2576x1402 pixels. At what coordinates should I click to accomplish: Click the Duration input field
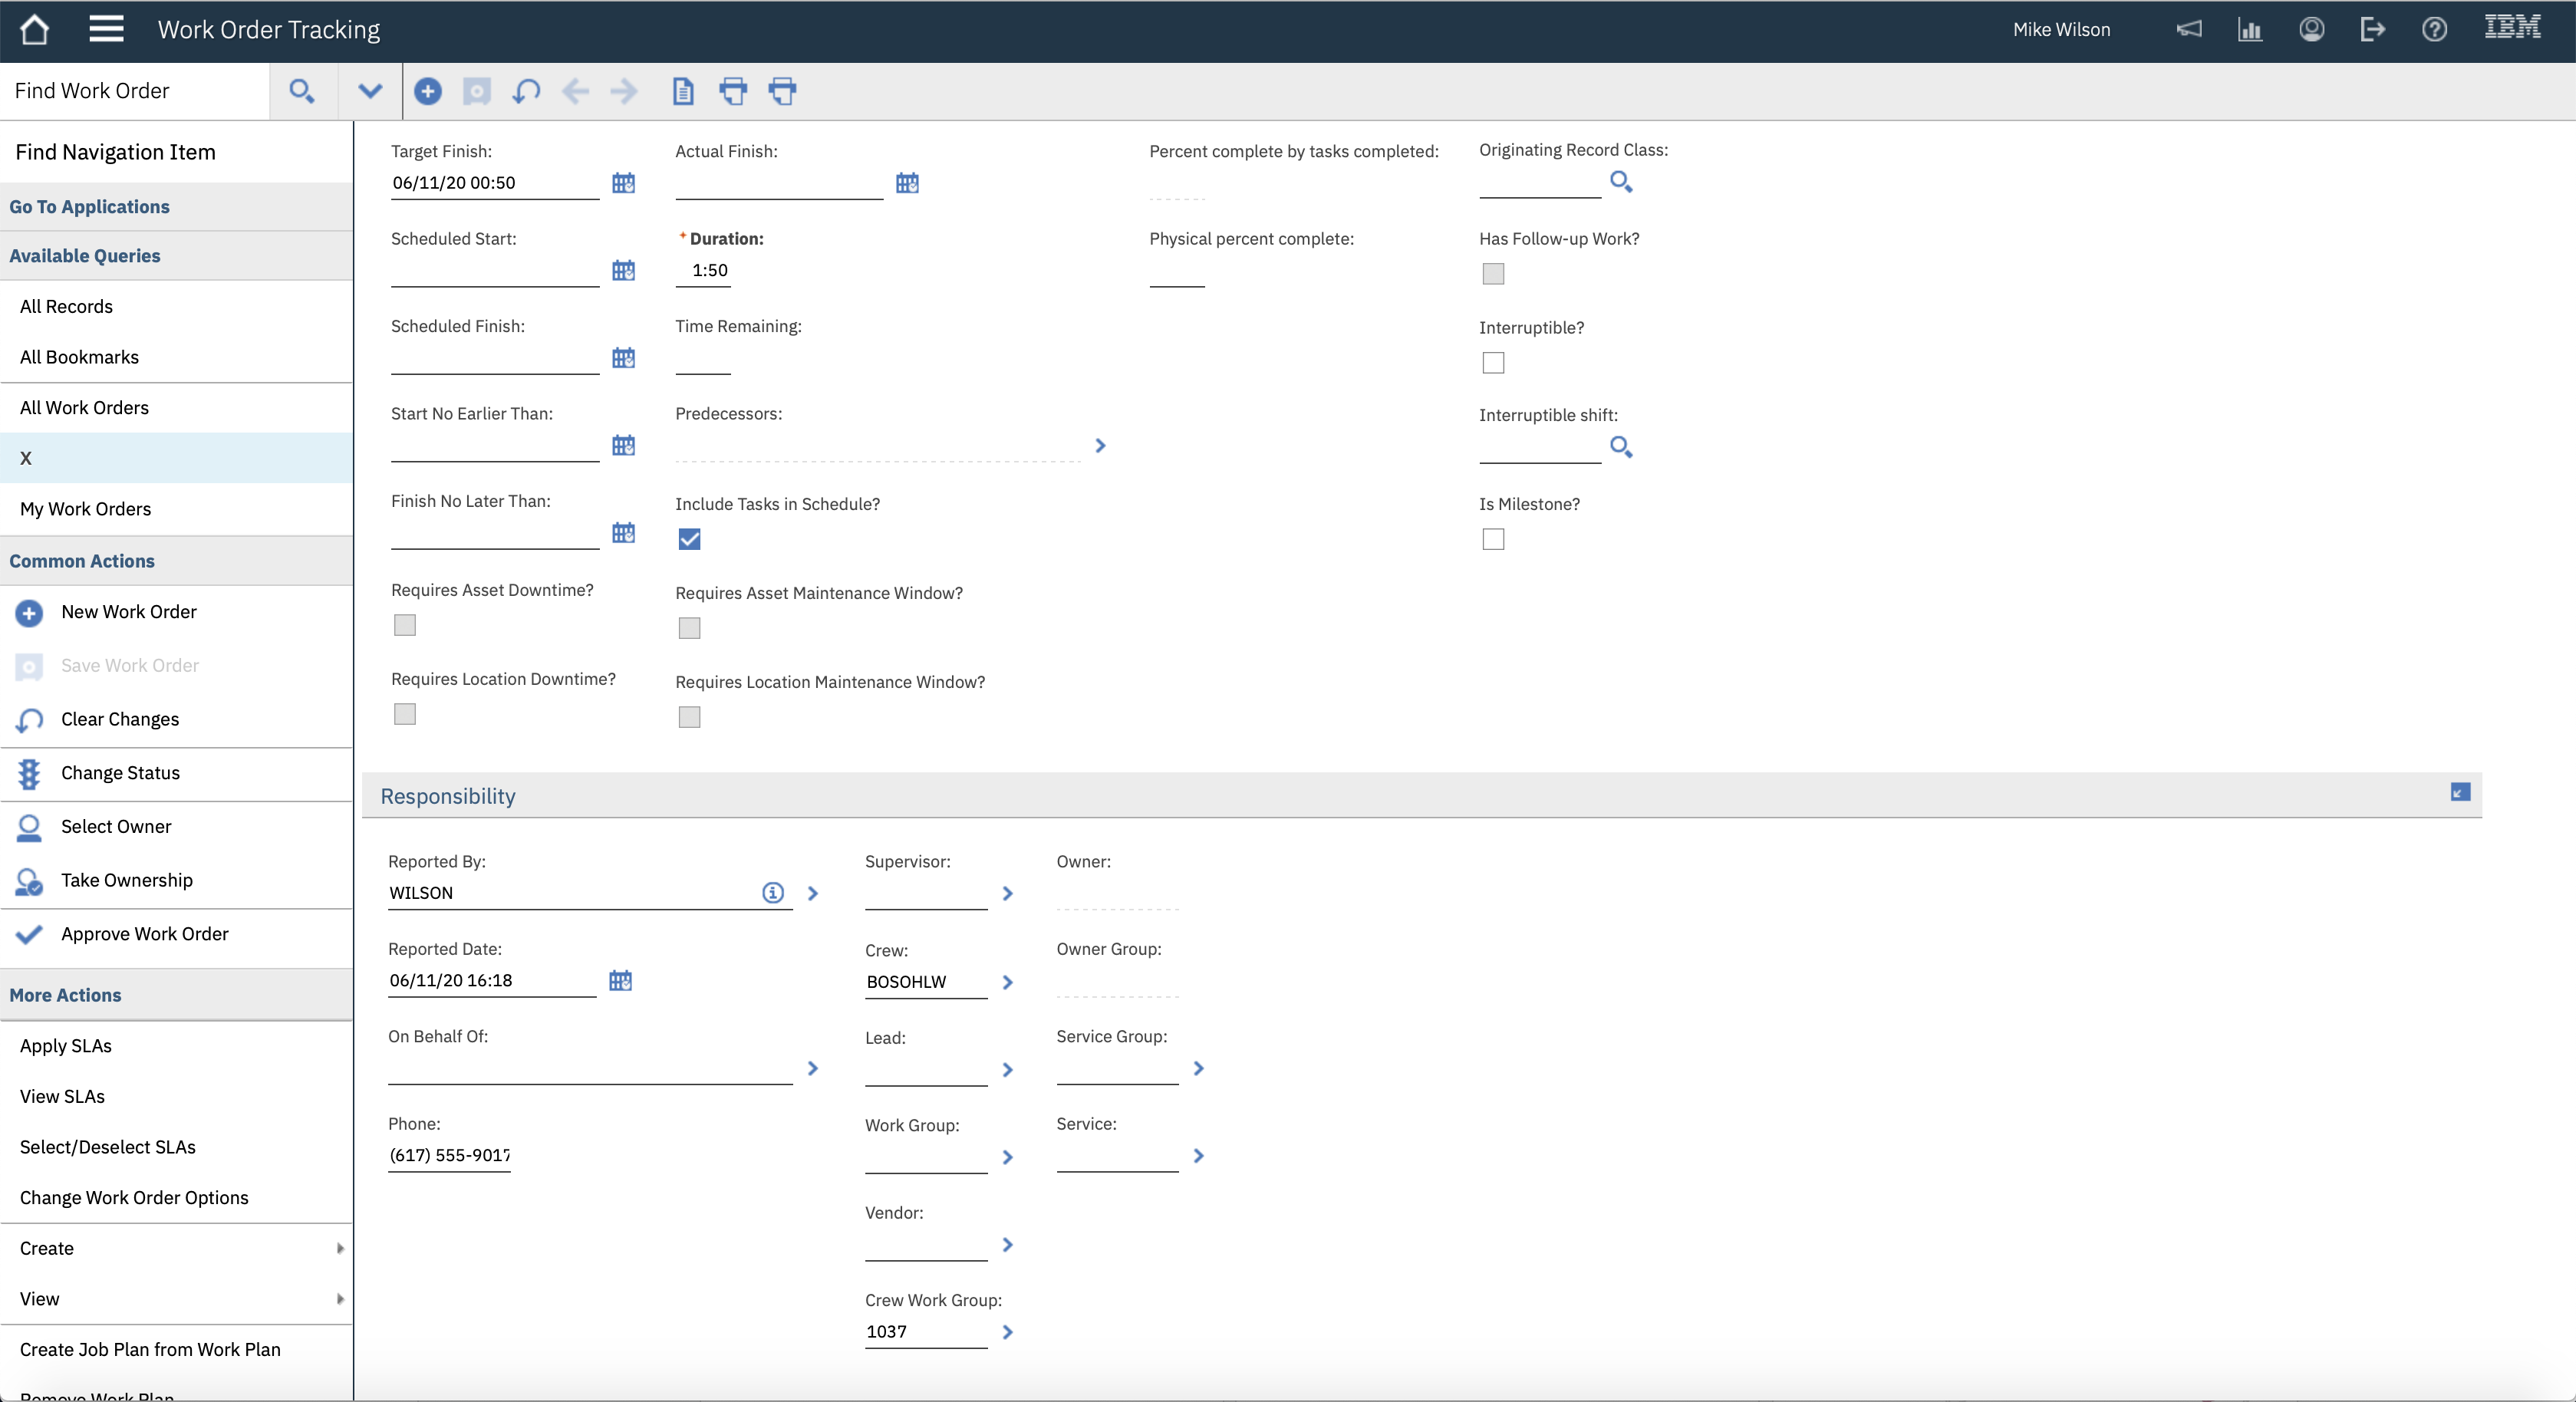click(x=704, y=271)
